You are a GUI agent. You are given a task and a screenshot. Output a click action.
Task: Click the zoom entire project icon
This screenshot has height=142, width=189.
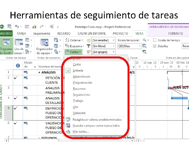point(144,46)
